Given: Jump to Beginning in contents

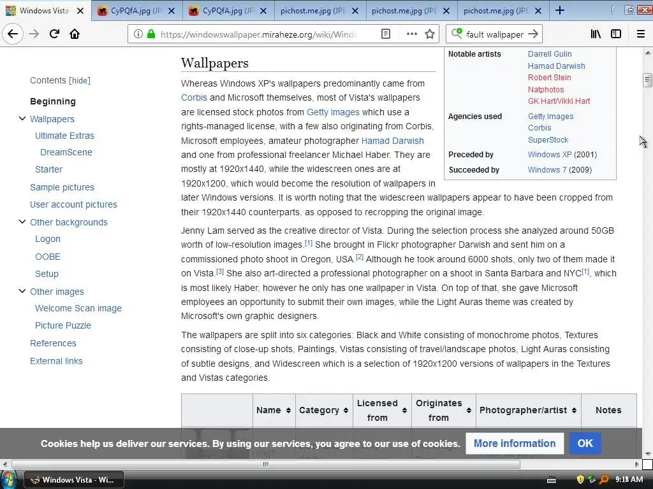Looking at the screenshot, I should pos(53,101).
